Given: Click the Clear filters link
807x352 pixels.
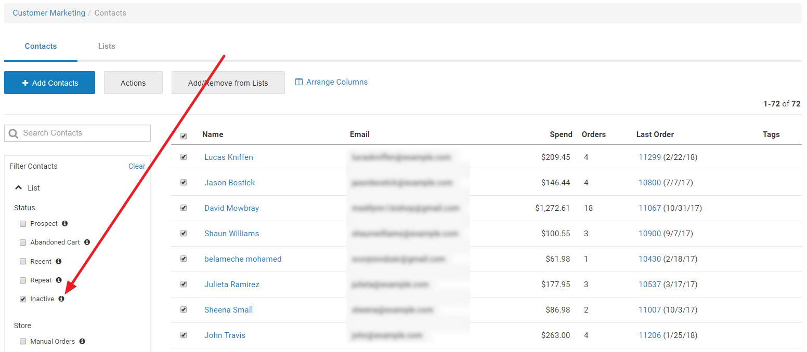Looking at the screenshot, I should [136, 166].
